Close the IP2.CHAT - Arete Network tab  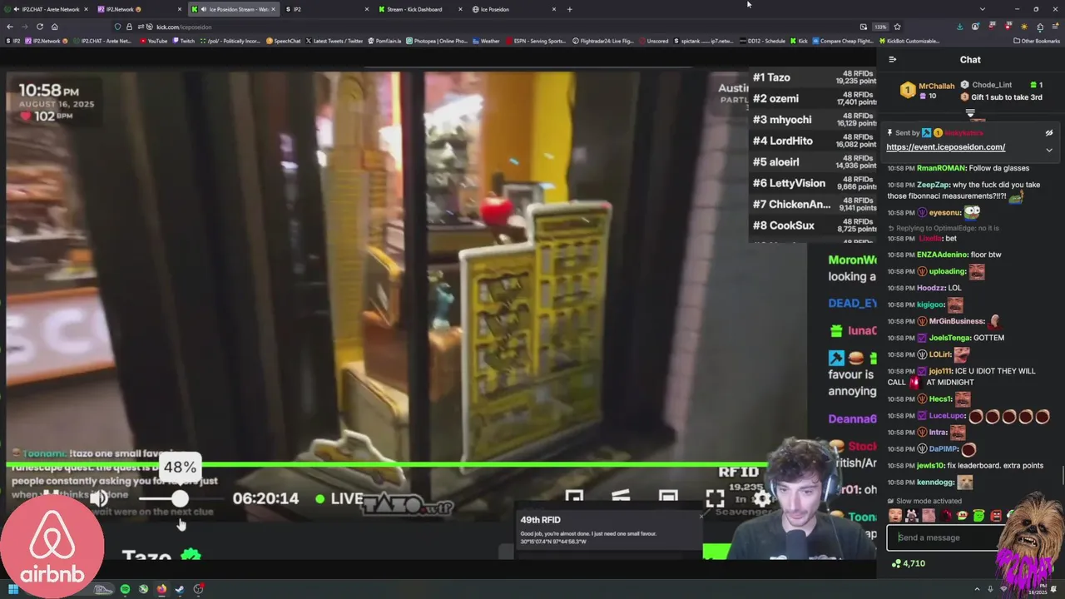click(x=86, y=9)
